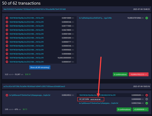Open address link in the 10,000.00000000 BTC input row
Screen dimensions: 152x116
click(26, 58)
